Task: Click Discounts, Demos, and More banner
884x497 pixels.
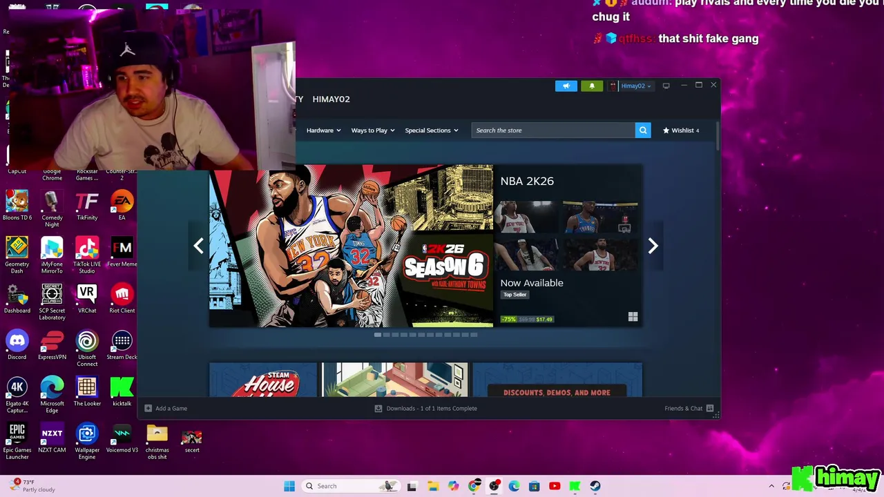Action: pos(557,380)
